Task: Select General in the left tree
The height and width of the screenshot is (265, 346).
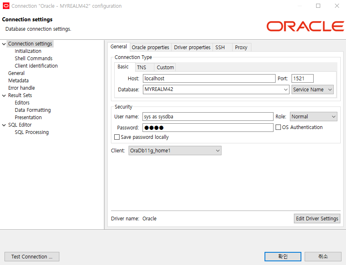Action: 16,73
